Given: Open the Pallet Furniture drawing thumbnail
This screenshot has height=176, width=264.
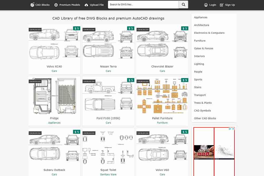Looking at the screenshot, I should 162,96.
